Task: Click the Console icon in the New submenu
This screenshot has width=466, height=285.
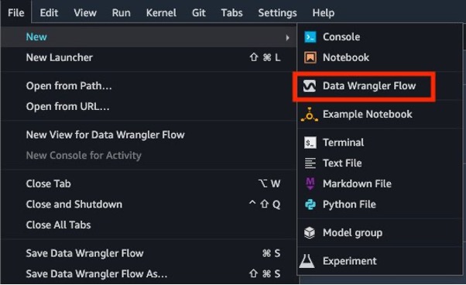Action: tap(310, 37)
